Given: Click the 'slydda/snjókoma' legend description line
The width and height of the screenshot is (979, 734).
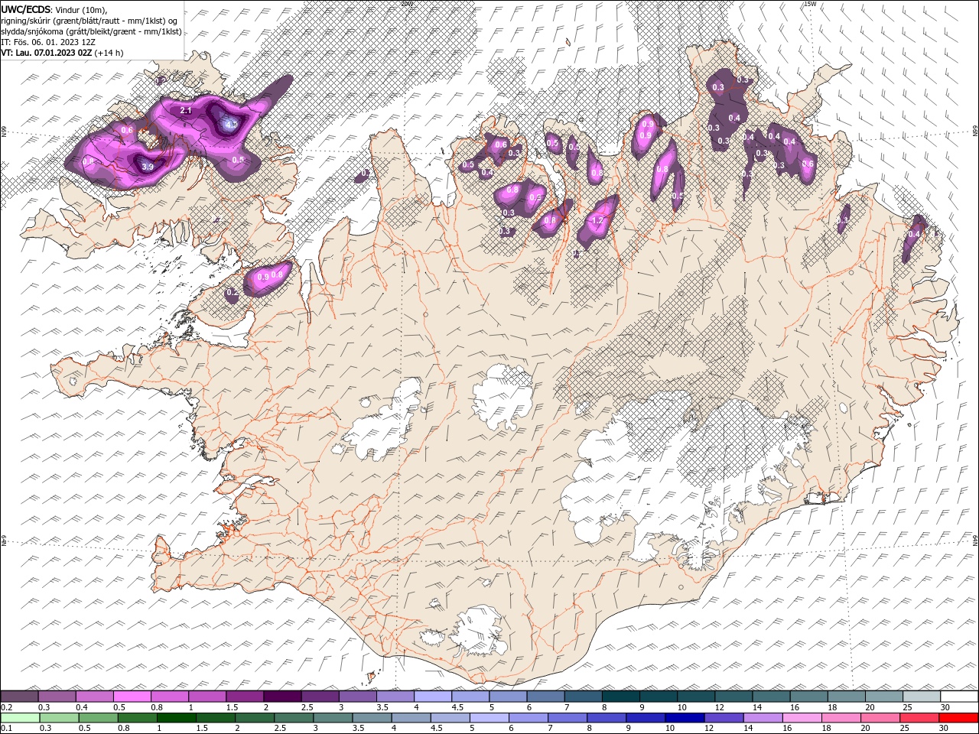Looking at the screenshot, I should click(x=92, y=31).
